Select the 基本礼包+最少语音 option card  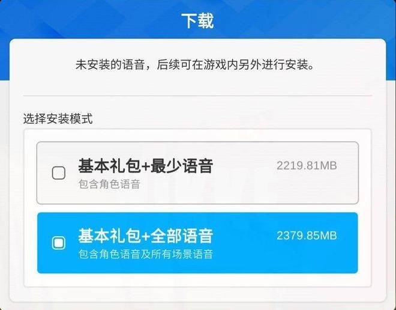[197, 173]
